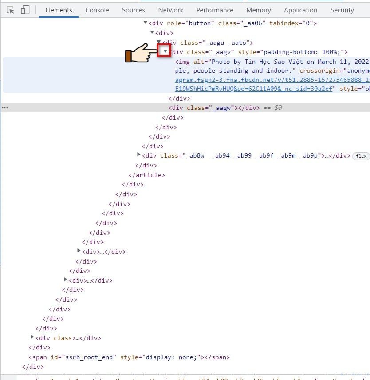This screenshot has width=370, height=380.
Task: Activate the inspect element picker icon
Action: (11, 10)
